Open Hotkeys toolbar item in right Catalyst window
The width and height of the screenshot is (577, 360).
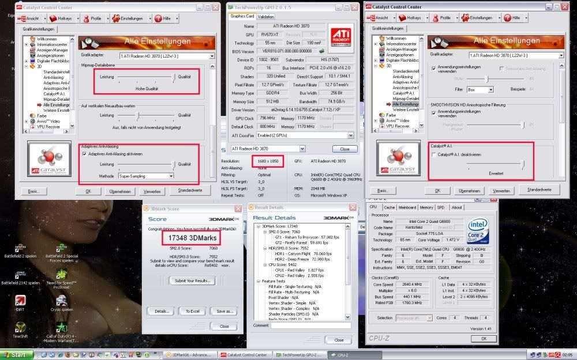point(411,18)
